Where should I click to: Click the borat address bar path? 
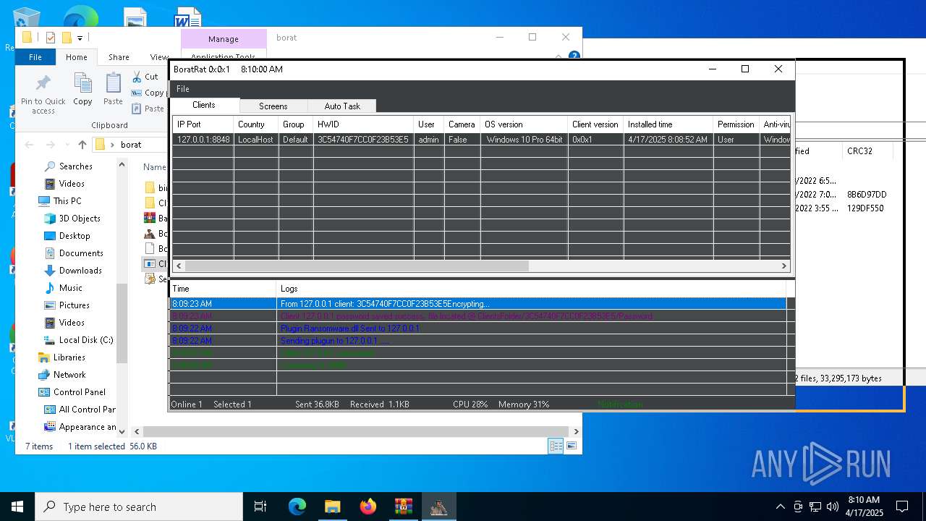point(131,145)
